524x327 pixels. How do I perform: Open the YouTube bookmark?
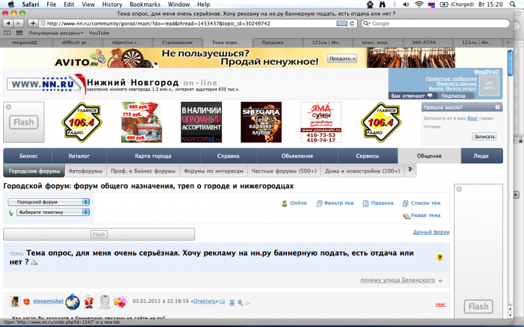[99, 33]
